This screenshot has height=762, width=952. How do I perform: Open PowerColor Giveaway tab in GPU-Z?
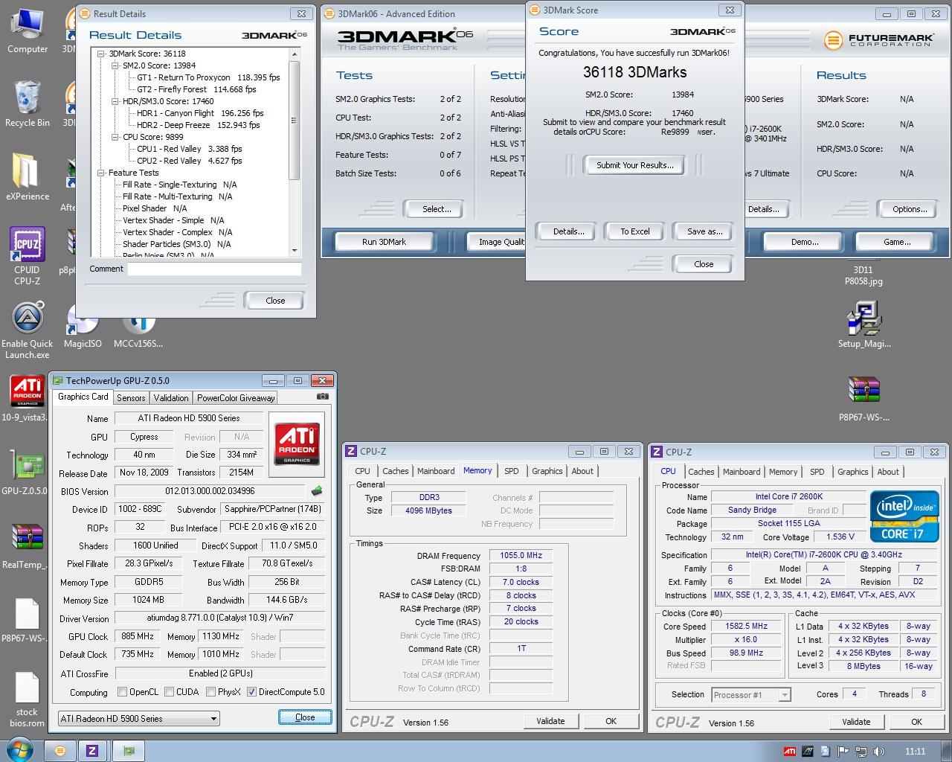(236, 398)
